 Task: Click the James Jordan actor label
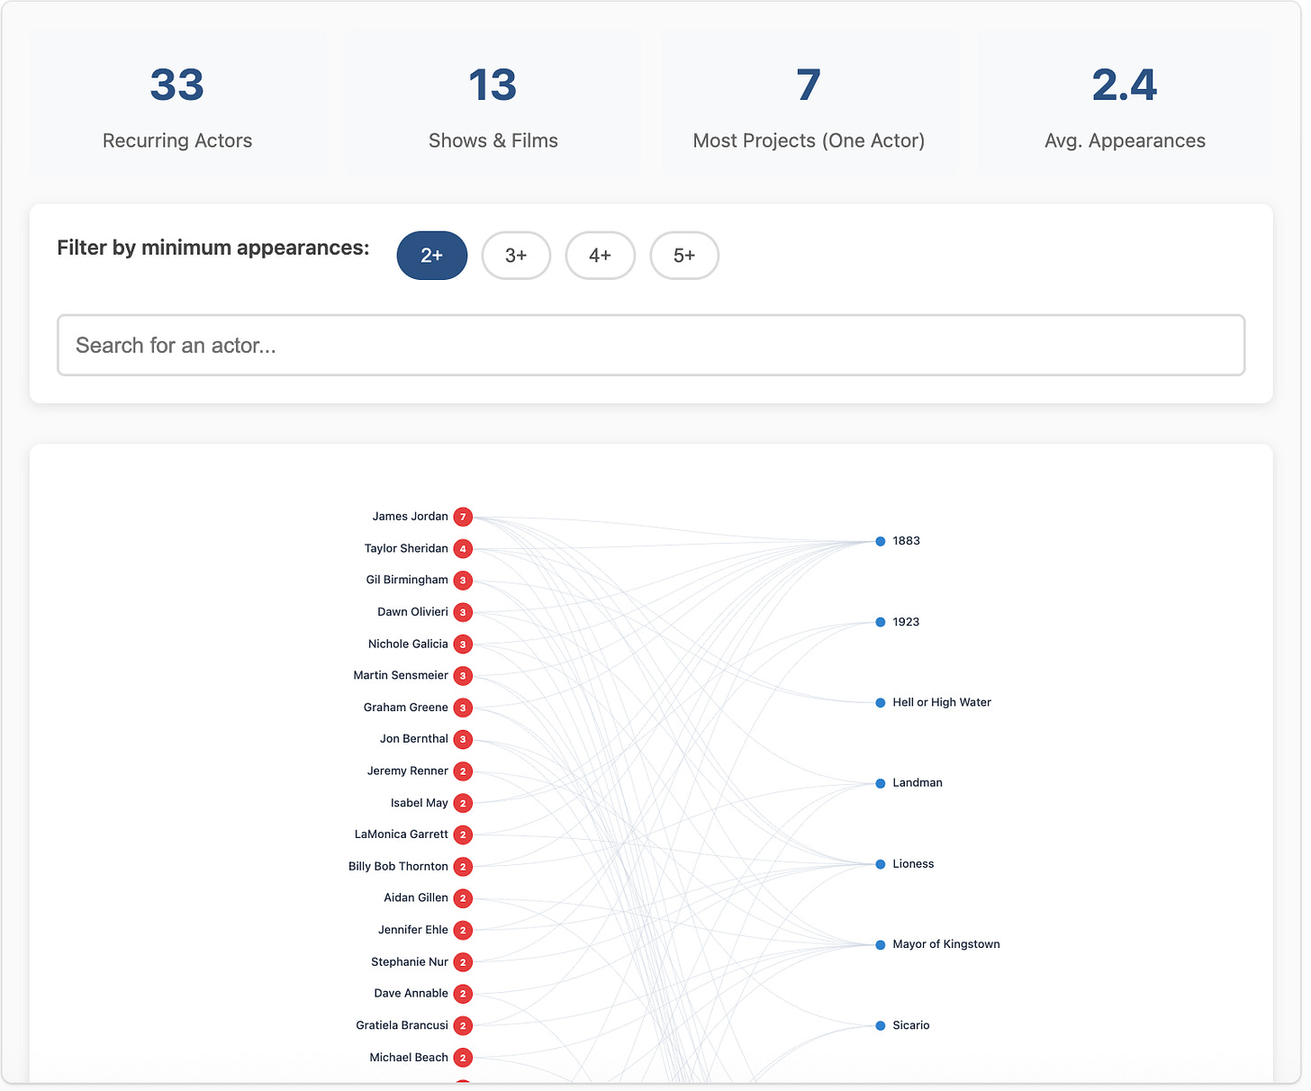click(410, 517)
